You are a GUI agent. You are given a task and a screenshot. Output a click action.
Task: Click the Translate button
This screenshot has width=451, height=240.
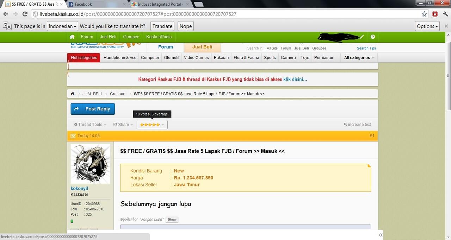pos(162,26)
